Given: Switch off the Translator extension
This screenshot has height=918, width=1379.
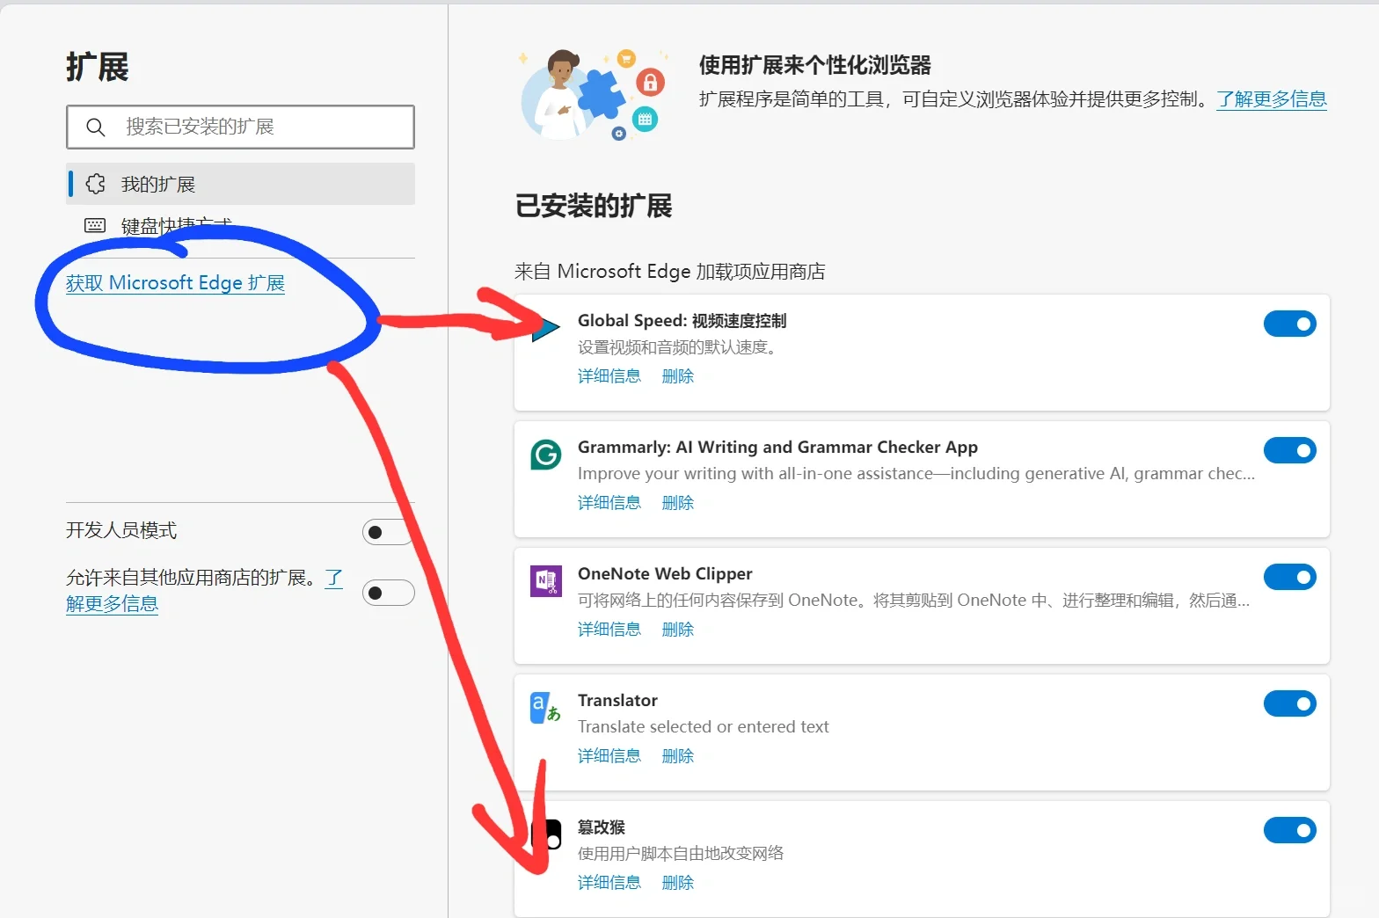Looking at the screenshot, I should [x=1289, y=704].
